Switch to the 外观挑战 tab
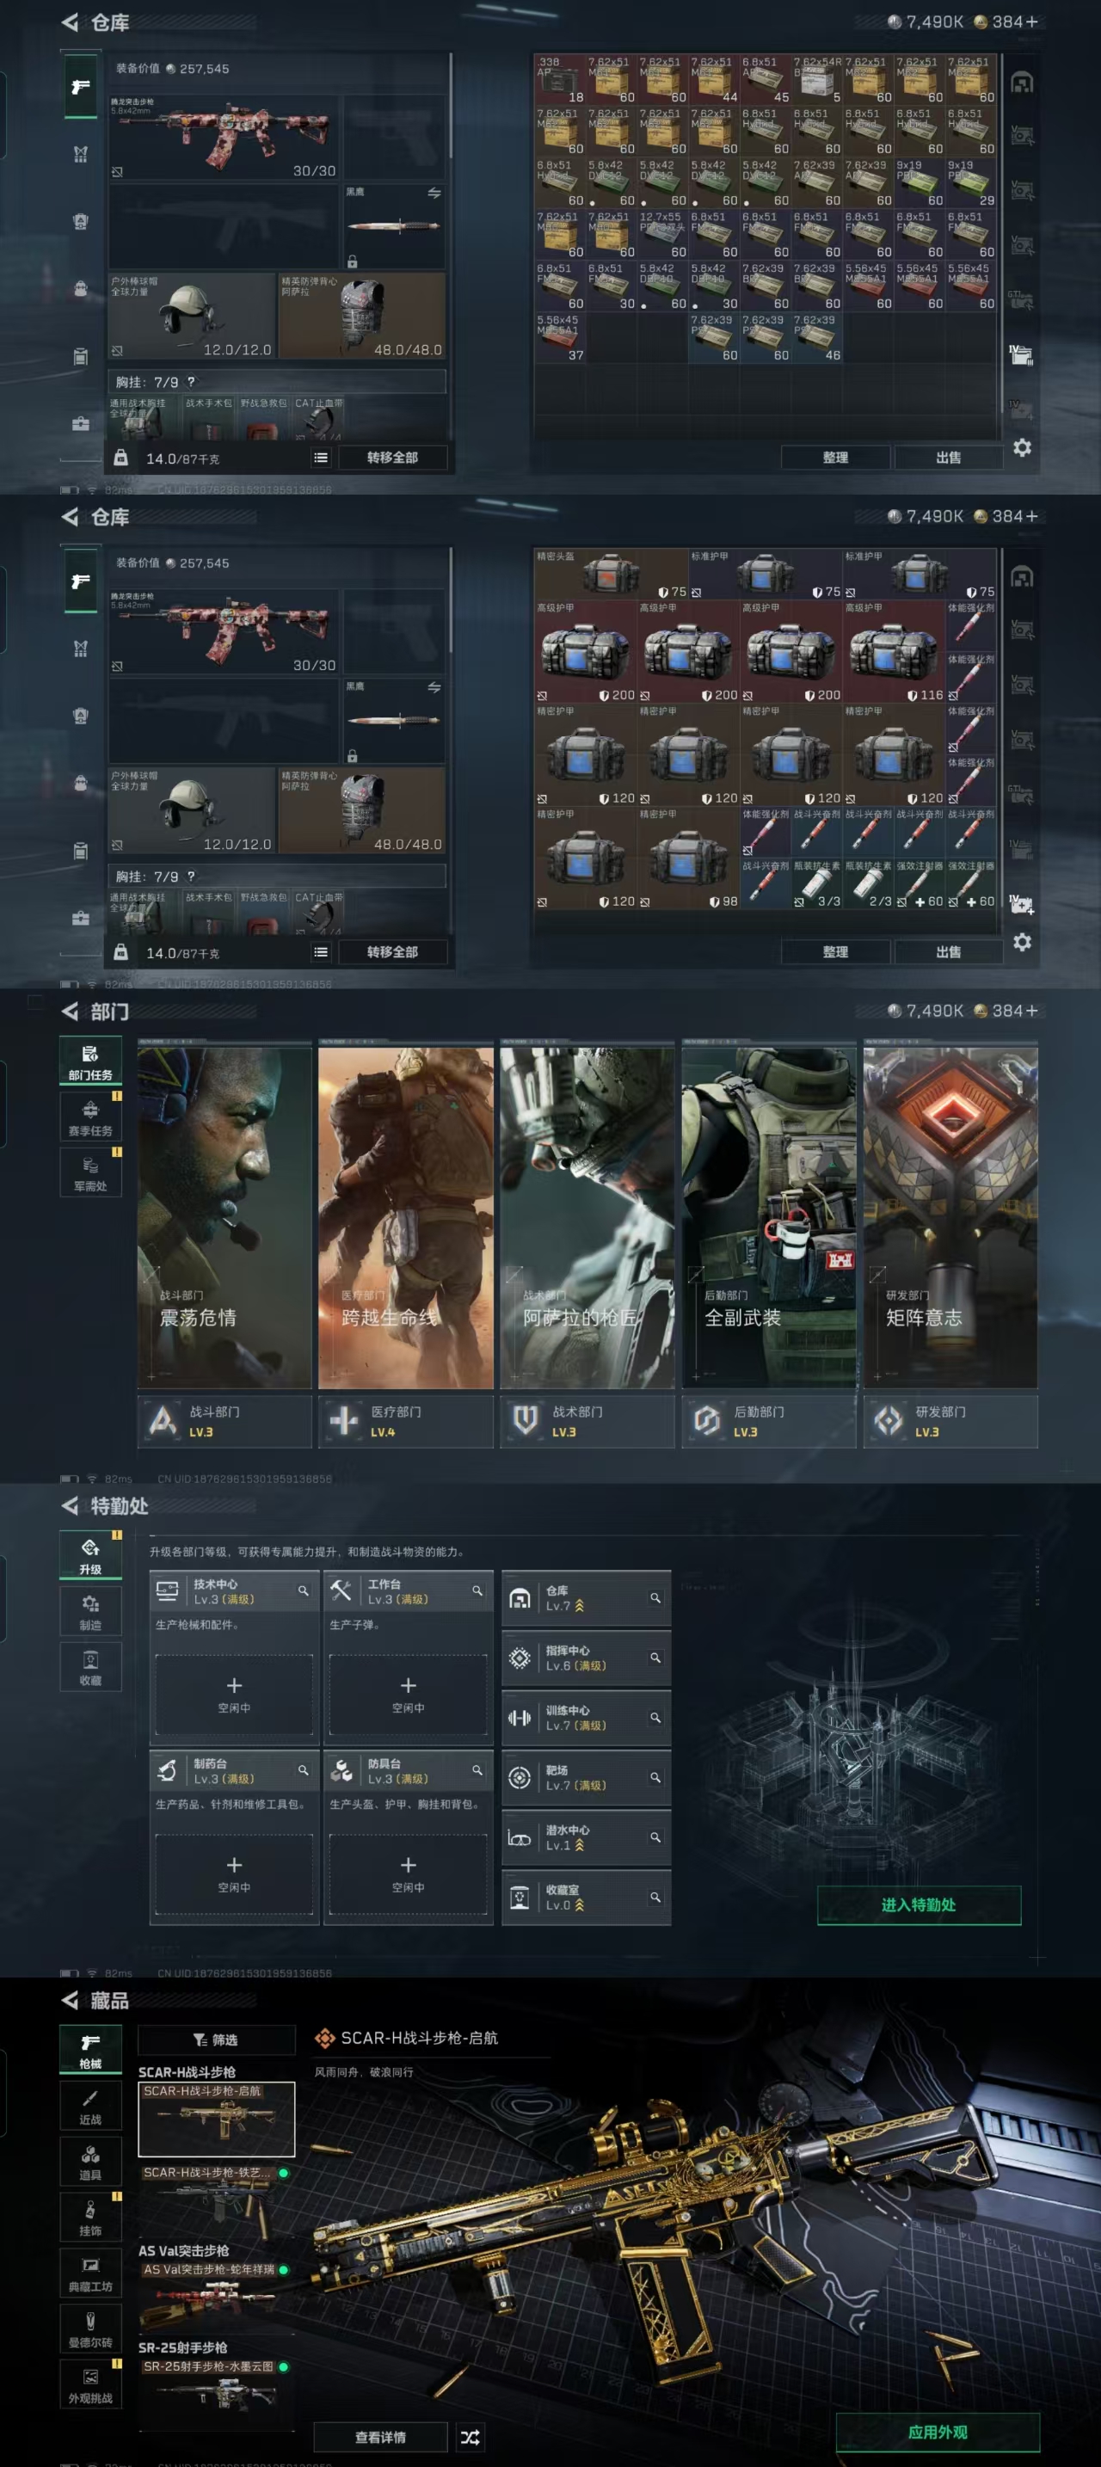 [90, 2384]
